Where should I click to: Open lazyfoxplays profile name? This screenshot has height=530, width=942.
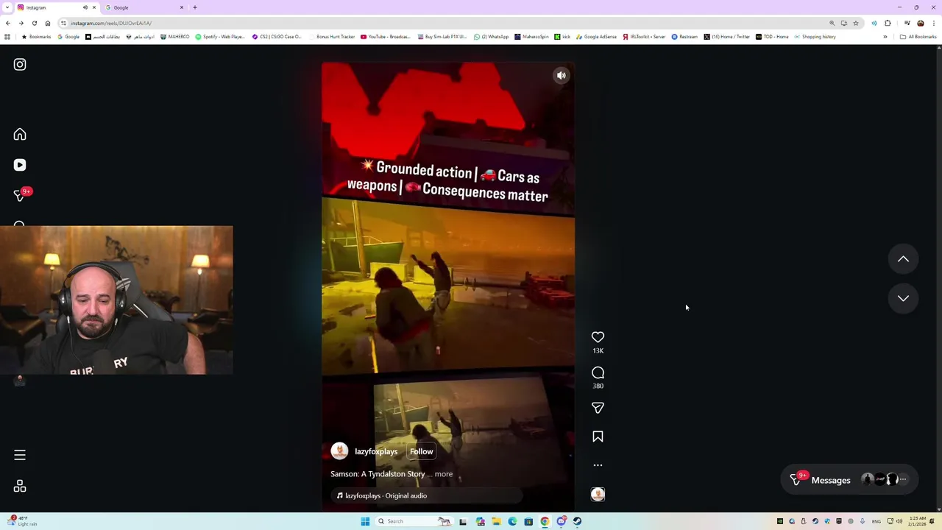(x=376, y=452)
